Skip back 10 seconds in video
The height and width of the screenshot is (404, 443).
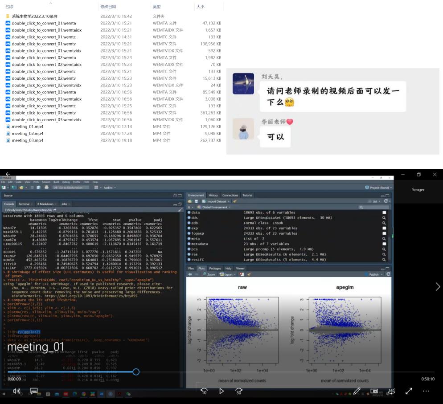pyautogui.click(x=204, y=391)
